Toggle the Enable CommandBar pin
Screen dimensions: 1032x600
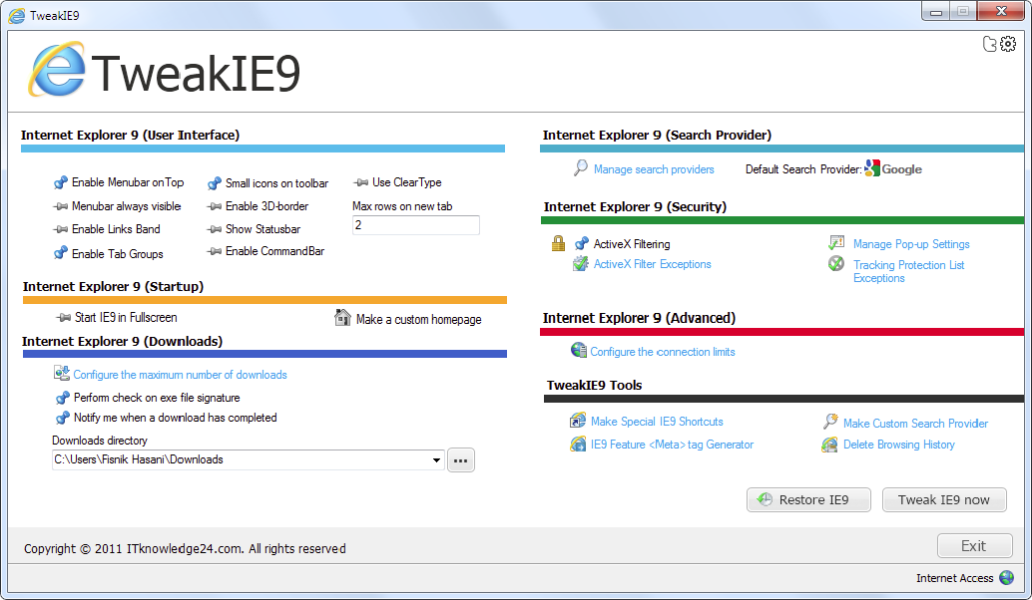(214, 251)
